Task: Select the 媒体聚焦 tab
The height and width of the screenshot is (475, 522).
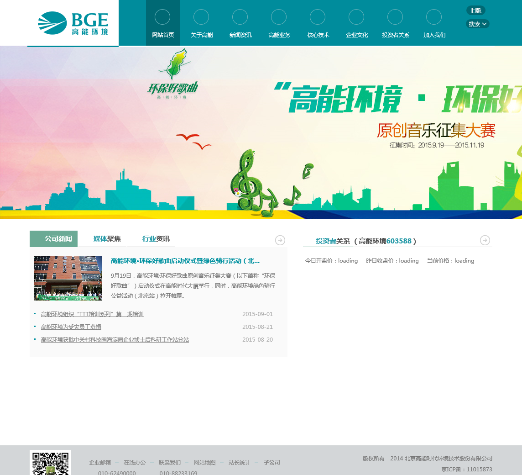Action: (x=103, y=239)
